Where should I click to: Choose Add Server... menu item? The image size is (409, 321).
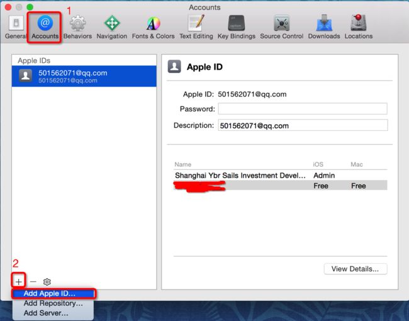pyautogui.click(x=53, y=313)
